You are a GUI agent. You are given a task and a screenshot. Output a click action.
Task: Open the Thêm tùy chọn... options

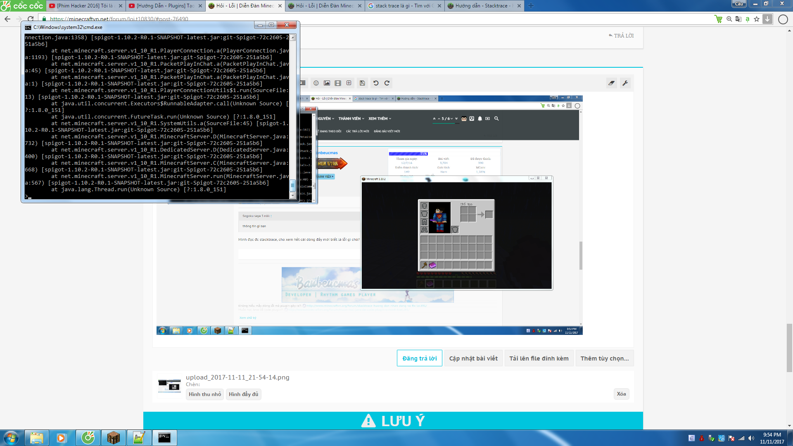click(604, 358)
